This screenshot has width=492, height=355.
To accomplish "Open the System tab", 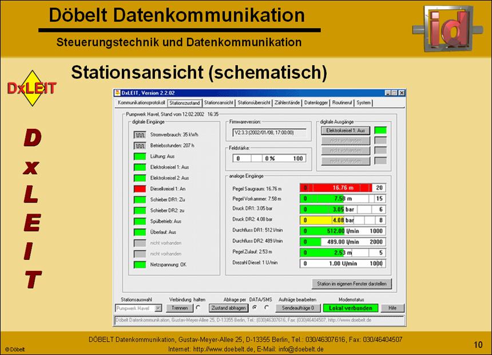I will pos(364,102).
